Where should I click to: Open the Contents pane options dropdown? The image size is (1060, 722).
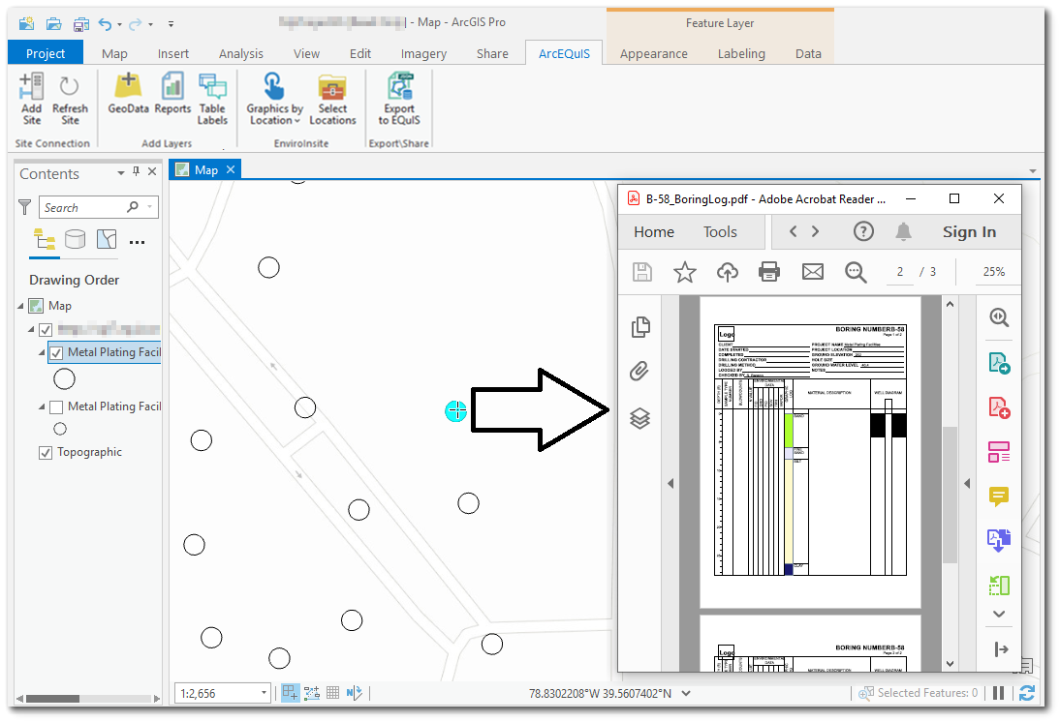pyautogui.click(x=121, y=172)
